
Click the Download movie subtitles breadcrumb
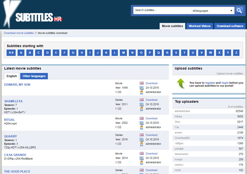(x=19, y=33)
